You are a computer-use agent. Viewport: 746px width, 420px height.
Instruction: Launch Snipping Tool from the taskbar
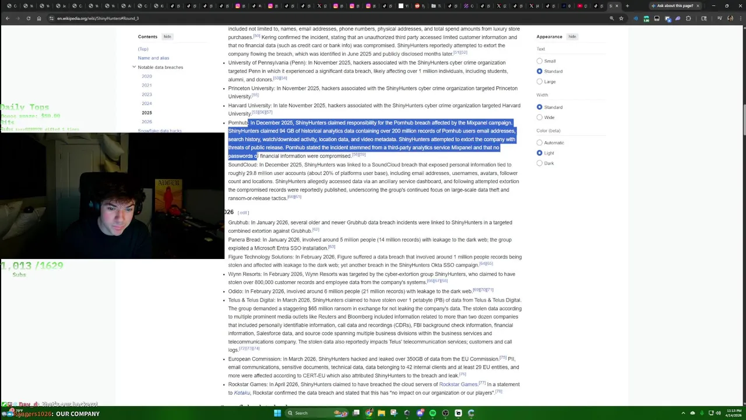click(x=394, y=413)
